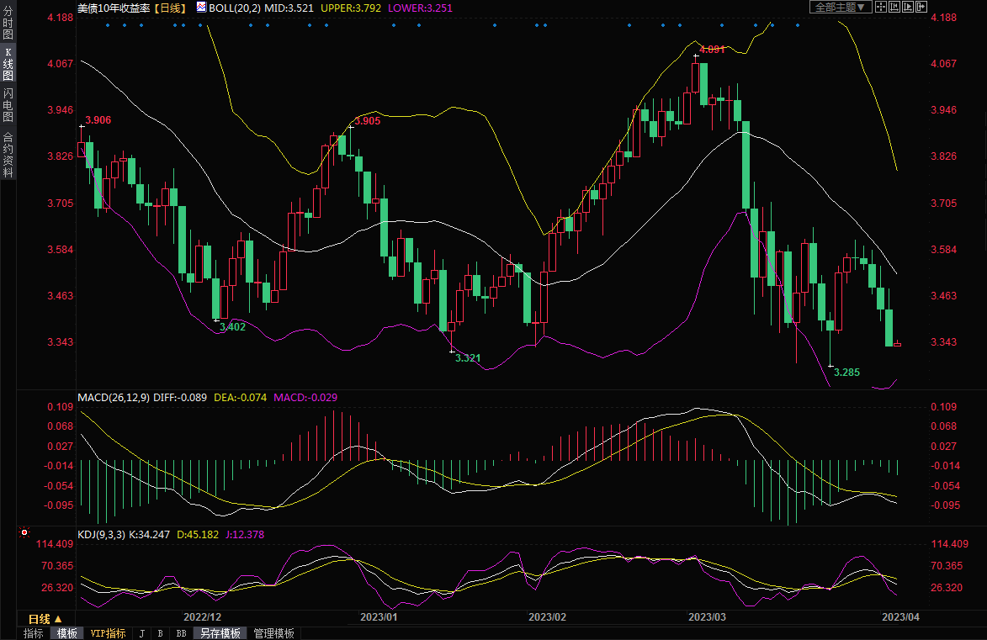Click the playback replay icon at top right
This screenshot has width=987, height=640.
point(907,7)
